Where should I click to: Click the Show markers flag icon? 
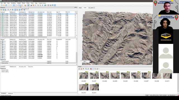[53, 5]
